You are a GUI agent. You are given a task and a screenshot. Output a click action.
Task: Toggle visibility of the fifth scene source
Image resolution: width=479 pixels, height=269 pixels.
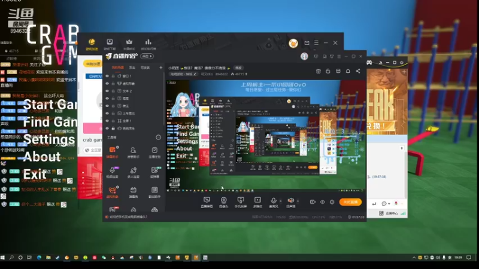(107, 106)
